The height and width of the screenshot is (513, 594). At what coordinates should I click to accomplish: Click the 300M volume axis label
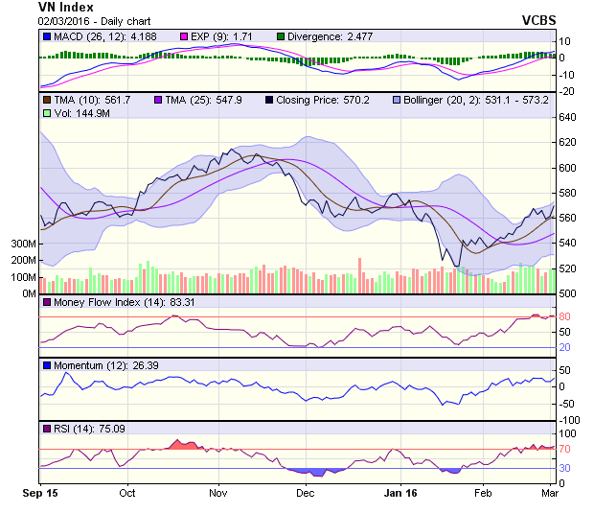[x=23, y=245]
